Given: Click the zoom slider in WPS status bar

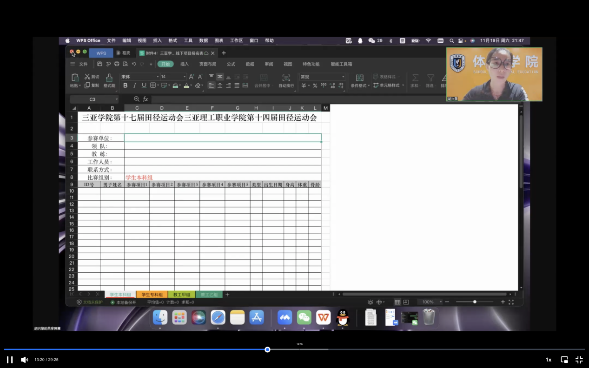Looking at the screenshot, I should (x=475, y=302).
